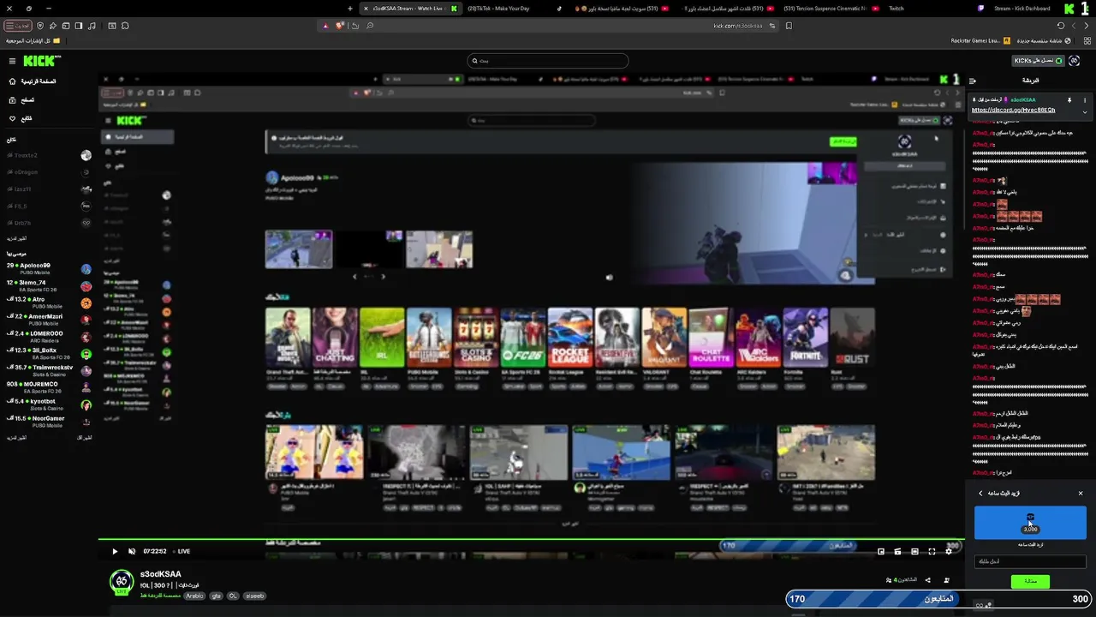Unmute the stream using the muted speaker icon
Screen dimensions: 1096x617
pos(132,551)
